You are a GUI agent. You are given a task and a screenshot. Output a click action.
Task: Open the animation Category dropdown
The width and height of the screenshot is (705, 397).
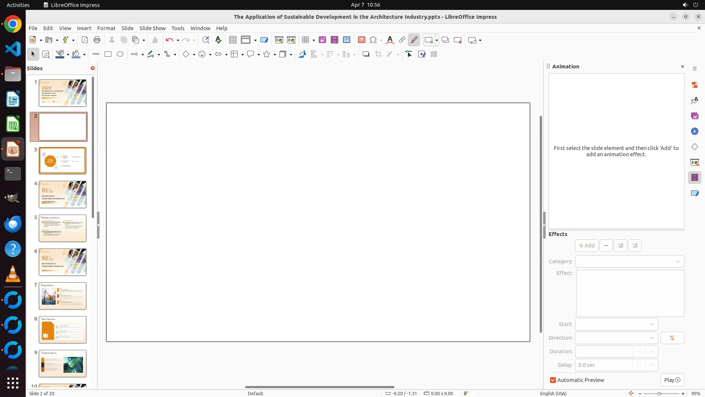click(x=629, y=261)
